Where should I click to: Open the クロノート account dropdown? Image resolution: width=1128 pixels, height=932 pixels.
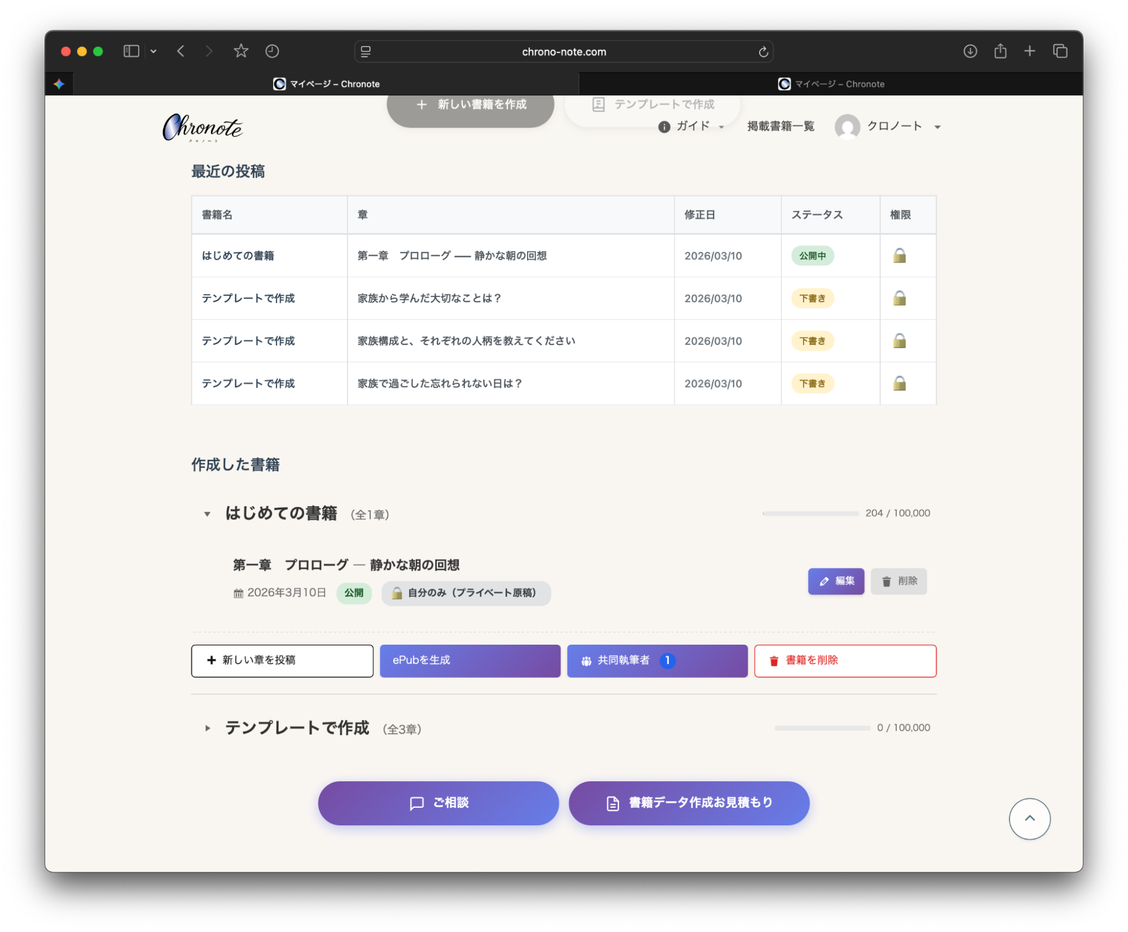pyautogui.click(x=937, y=126)
